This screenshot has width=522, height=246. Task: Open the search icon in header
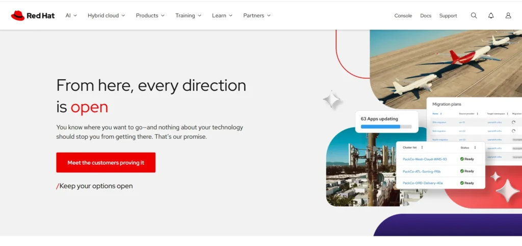pyautogui.click(x=474, y=16)
